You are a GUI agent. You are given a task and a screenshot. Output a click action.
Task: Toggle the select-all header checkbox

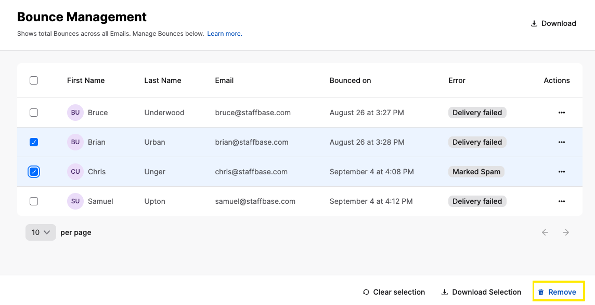click(34, 80)
